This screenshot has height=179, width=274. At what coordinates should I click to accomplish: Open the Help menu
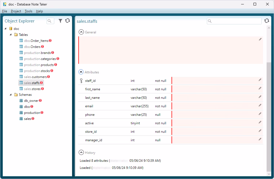click(x=39, y=11)
